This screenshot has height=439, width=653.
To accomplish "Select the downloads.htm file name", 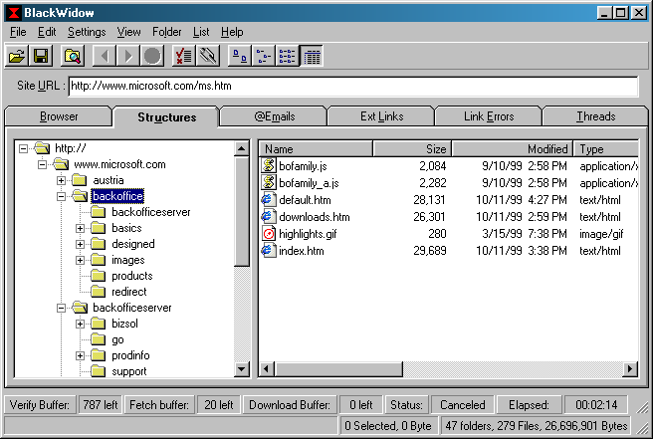I will [x=315, y=217].
